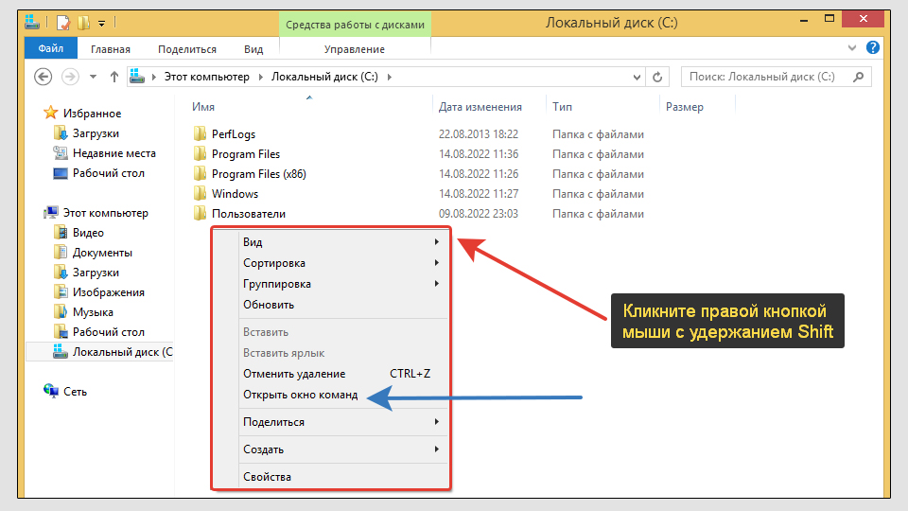Click the Refresh button beside address bar
908x511 pixels.
point(658,77)
